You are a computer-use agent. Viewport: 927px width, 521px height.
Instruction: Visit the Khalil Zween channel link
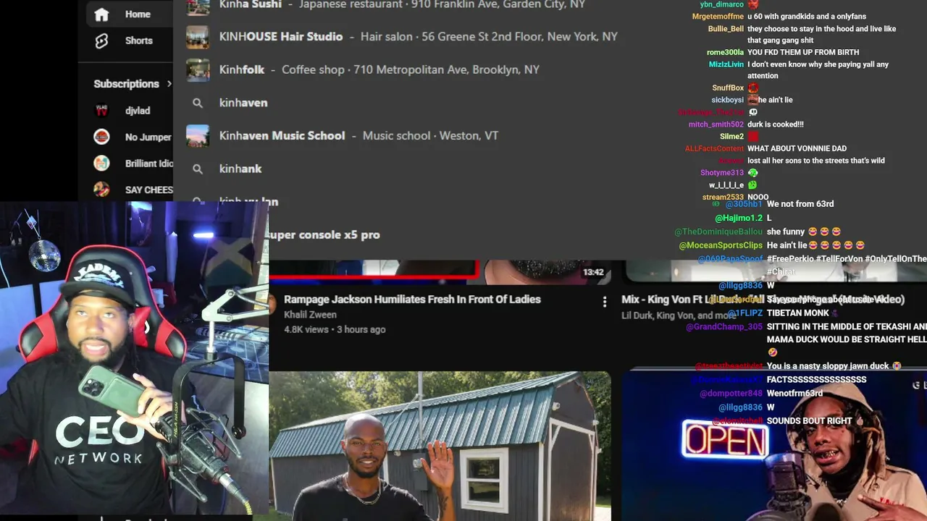tap(310, 315)
